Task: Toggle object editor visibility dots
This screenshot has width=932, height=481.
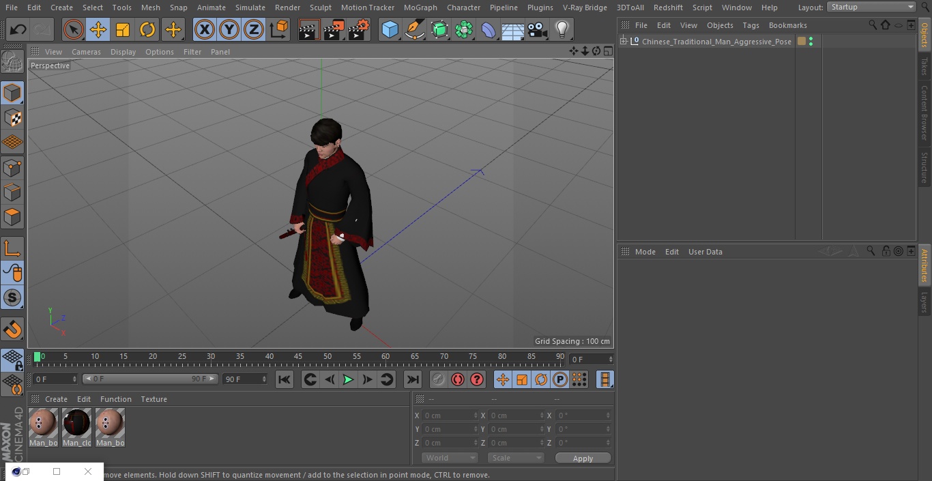Action: click(x=811, y=42)
